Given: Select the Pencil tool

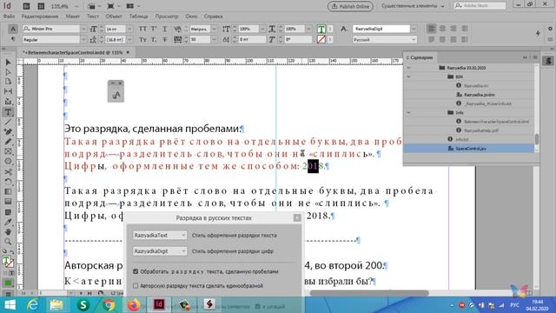Looking at the screenshot, I should click(8, 142).
